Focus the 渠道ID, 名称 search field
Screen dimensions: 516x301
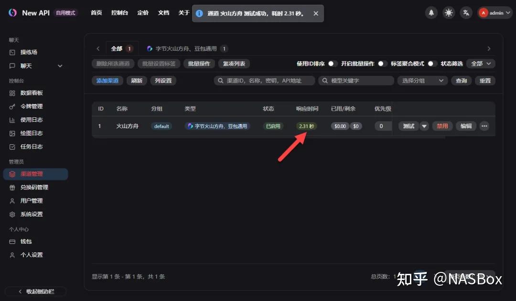pyautogui.click(x=264, y=81)
